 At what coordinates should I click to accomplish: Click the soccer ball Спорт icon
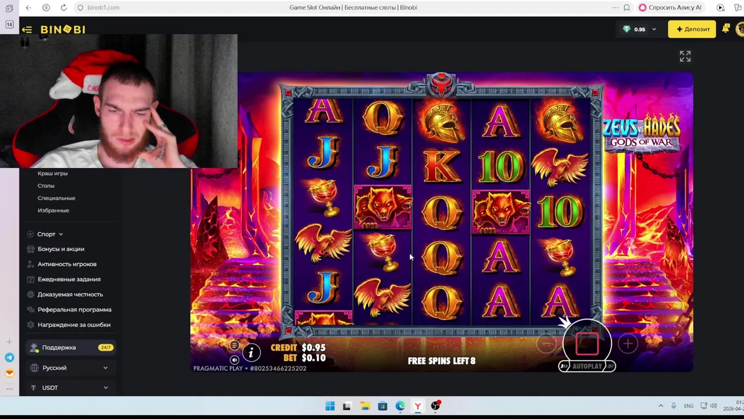click(x=30, y=234)
